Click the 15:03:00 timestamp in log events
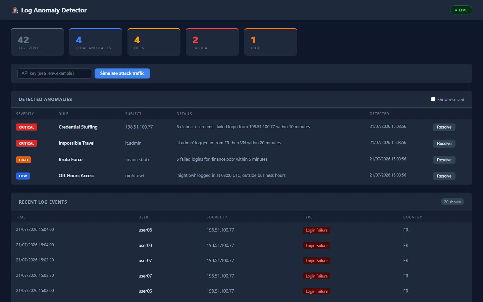 click(35, 291)
